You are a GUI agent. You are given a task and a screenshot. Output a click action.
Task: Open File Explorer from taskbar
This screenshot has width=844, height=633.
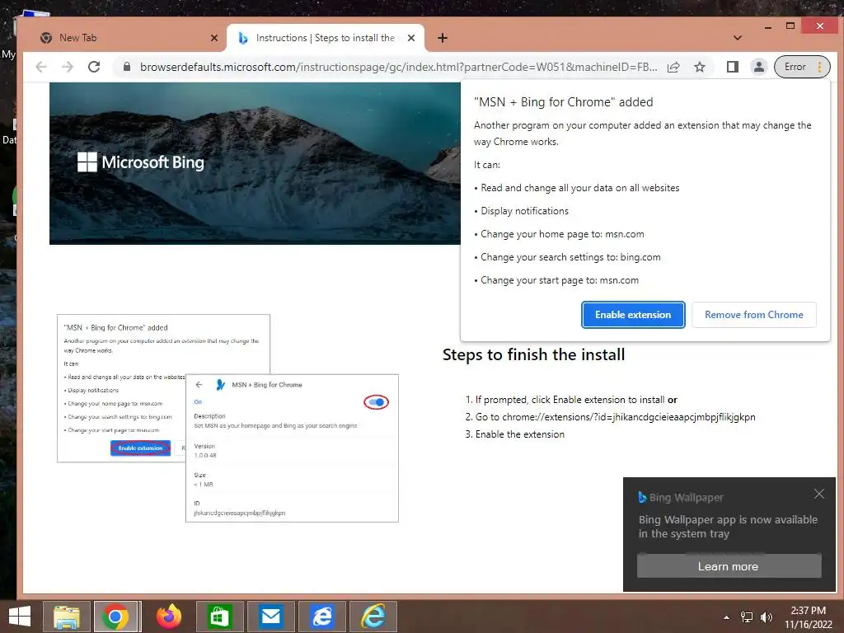[x=66, y=617]
